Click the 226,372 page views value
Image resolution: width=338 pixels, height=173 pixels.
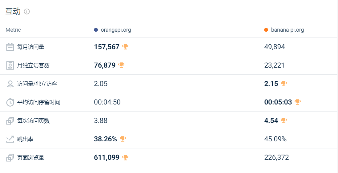[x=276, y=158]
